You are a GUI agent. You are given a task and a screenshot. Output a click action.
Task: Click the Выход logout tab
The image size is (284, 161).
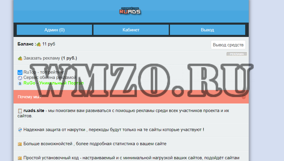tap(207, 30)
